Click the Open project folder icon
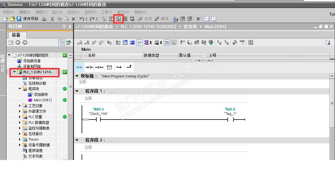This screenshot has width=335, height=170. pos(12,19)
